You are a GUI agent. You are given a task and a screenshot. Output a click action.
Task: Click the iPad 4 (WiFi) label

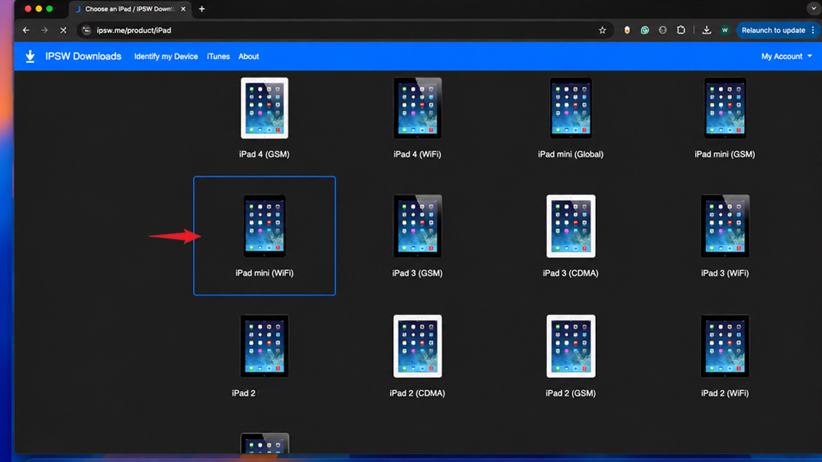pos(417,154)
